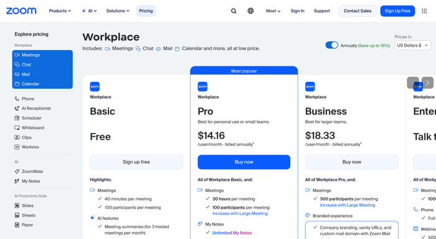Open the Pricing tab
Screen dimensions: 436x239
(146, 11)
